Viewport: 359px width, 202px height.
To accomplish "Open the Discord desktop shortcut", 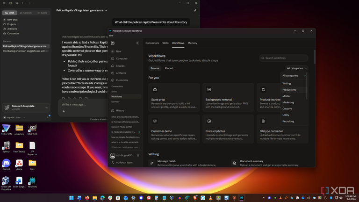I will point(6,165).
